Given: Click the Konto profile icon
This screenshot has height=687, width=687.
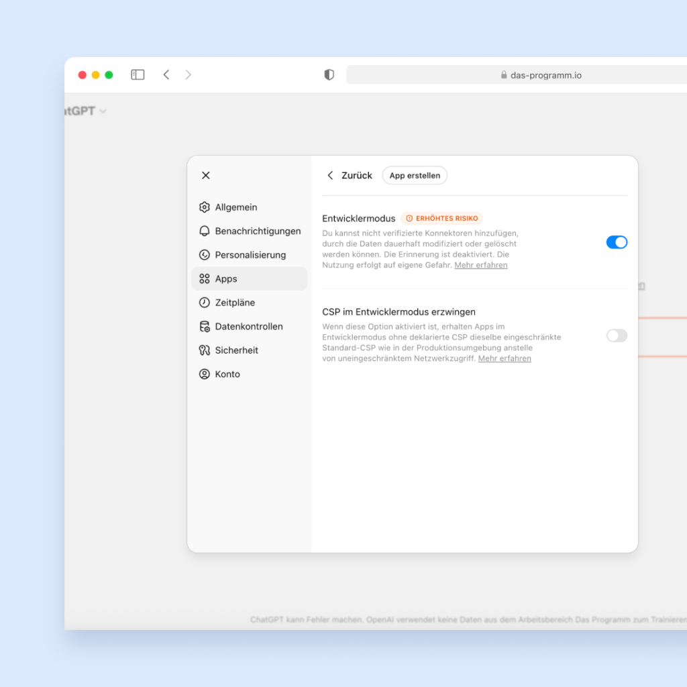Looking at the screenshot, I should 205,374.
